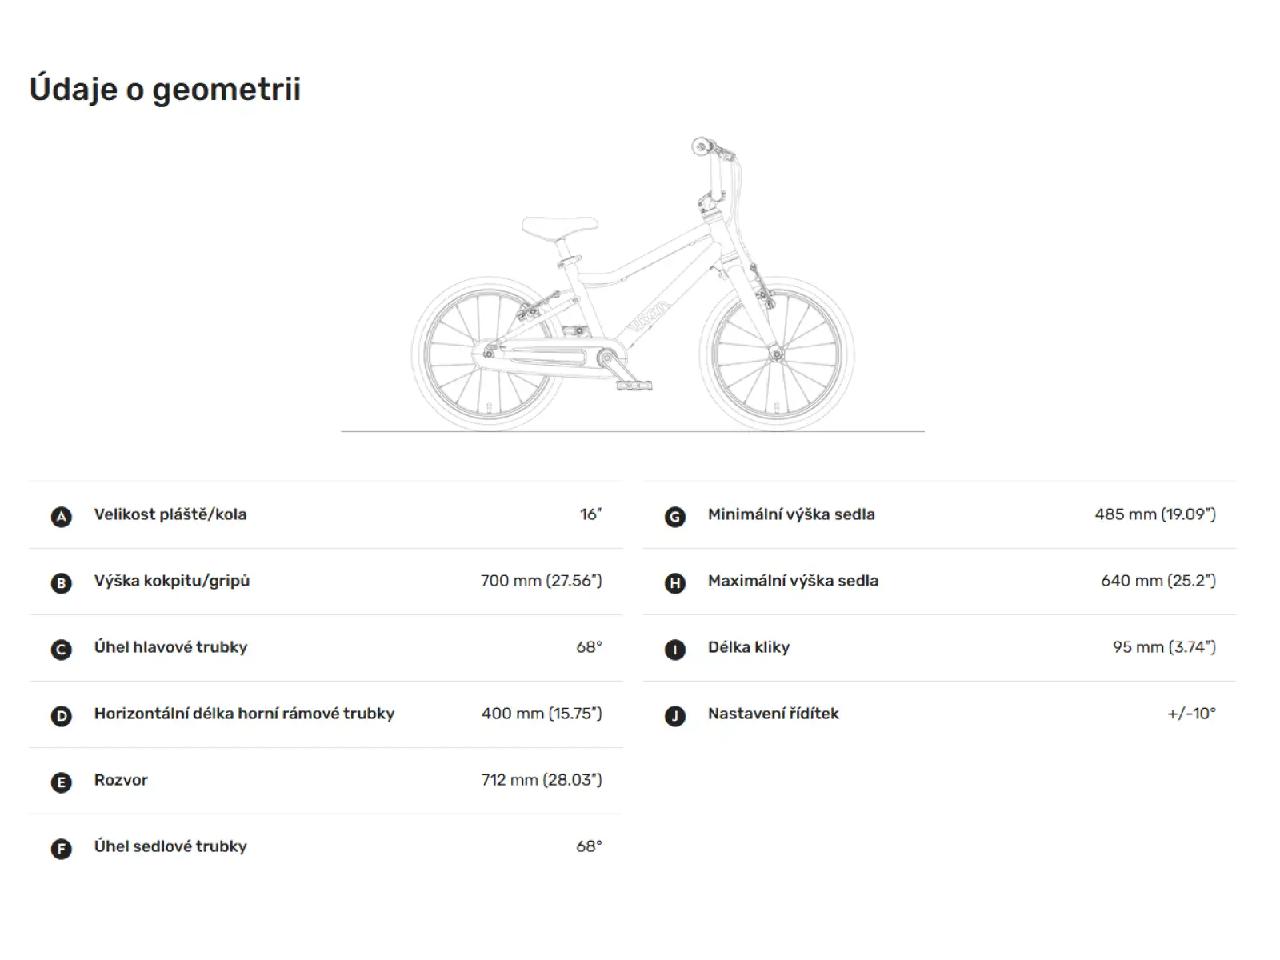This screenshot has width=1280, height=960.
Task: Click the 95 mm (3.74") crank length value
Action: tap(1164, 647)
